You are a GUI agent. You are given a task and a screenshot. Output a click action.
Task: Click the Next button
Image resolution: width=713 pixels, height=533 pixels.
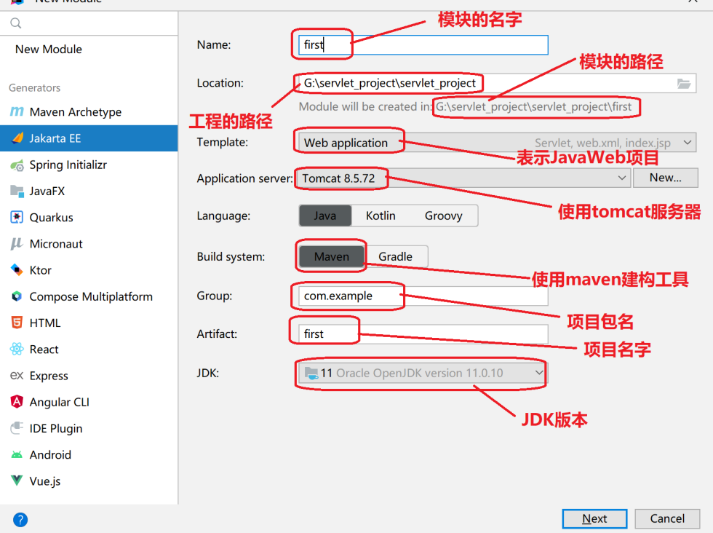594,518
